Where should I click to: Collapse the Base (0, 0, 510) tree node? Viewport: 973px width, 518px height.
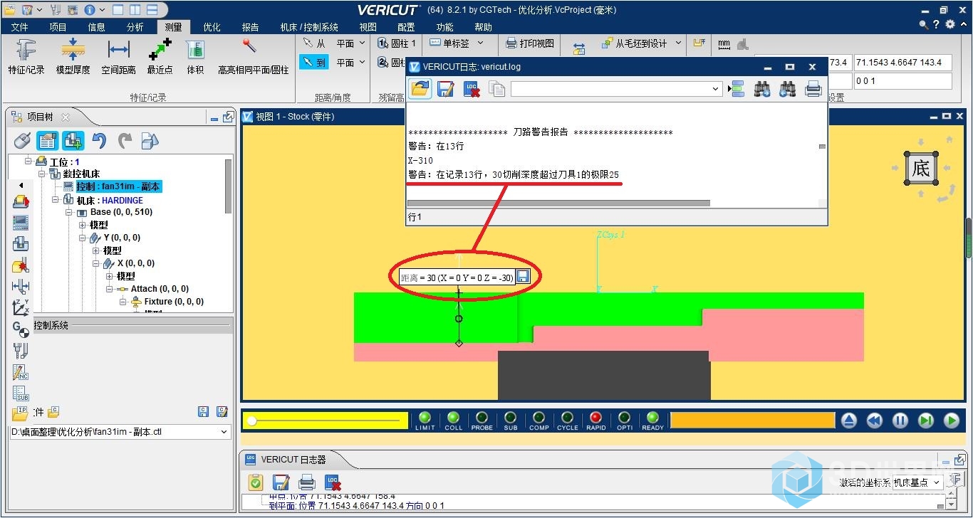pos(70,212)
